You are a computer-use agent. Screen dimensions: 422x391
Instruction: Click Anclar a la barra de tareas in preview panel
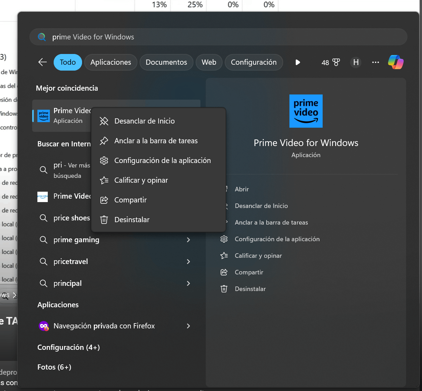coord(271,222)
